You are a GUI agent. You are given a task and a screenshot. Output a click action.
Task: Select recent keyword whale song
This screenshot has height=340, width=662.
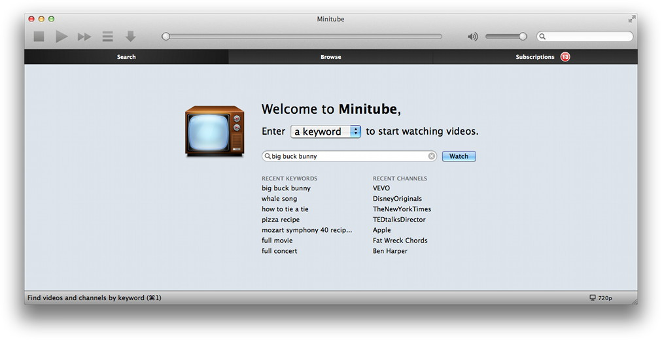point(279,199)
